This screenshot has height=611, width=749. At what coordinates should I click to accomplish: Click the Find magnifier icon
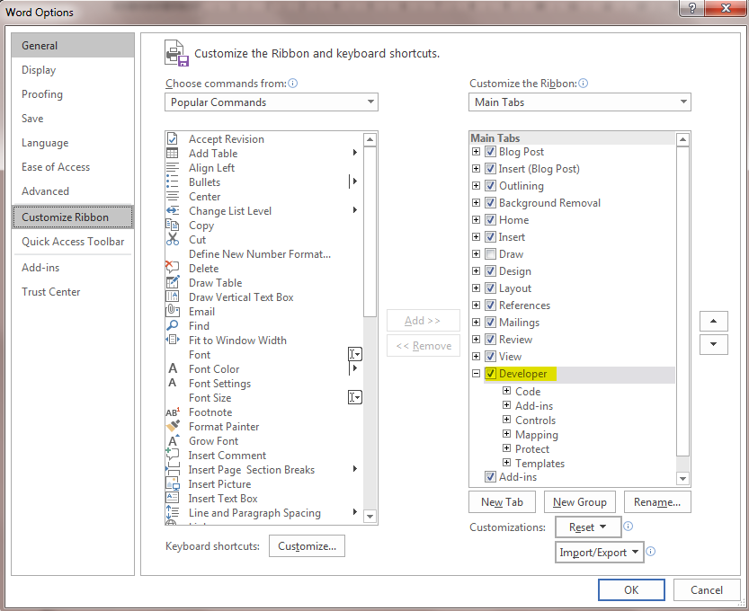click(x=172, y=325)
